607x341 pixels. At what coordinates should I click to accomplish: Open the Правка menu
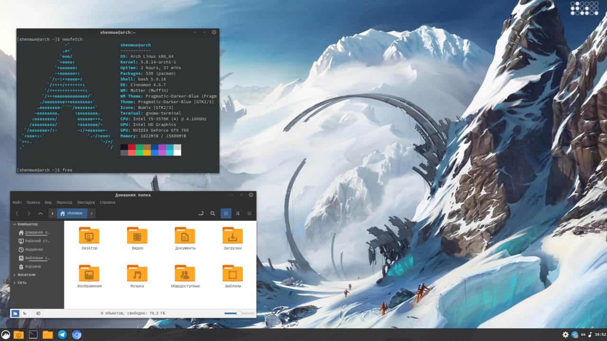[33, 202]
